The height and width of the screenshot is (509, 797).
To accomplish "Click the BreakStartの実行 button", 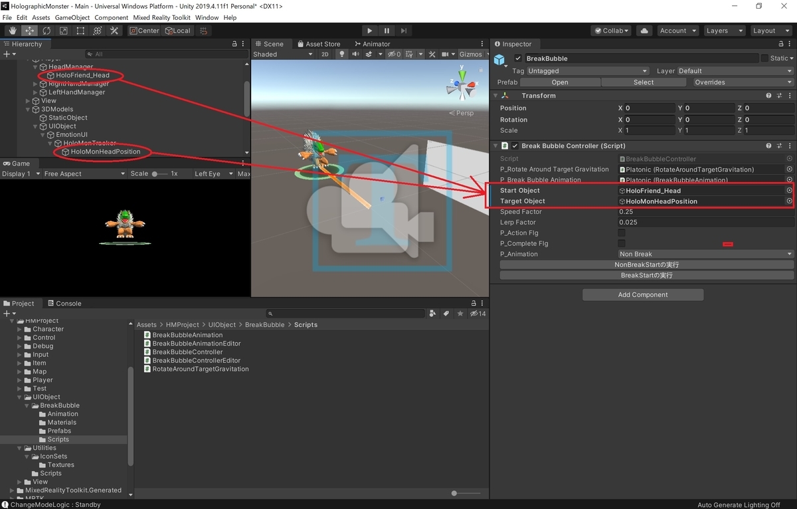I will [646, 275].
